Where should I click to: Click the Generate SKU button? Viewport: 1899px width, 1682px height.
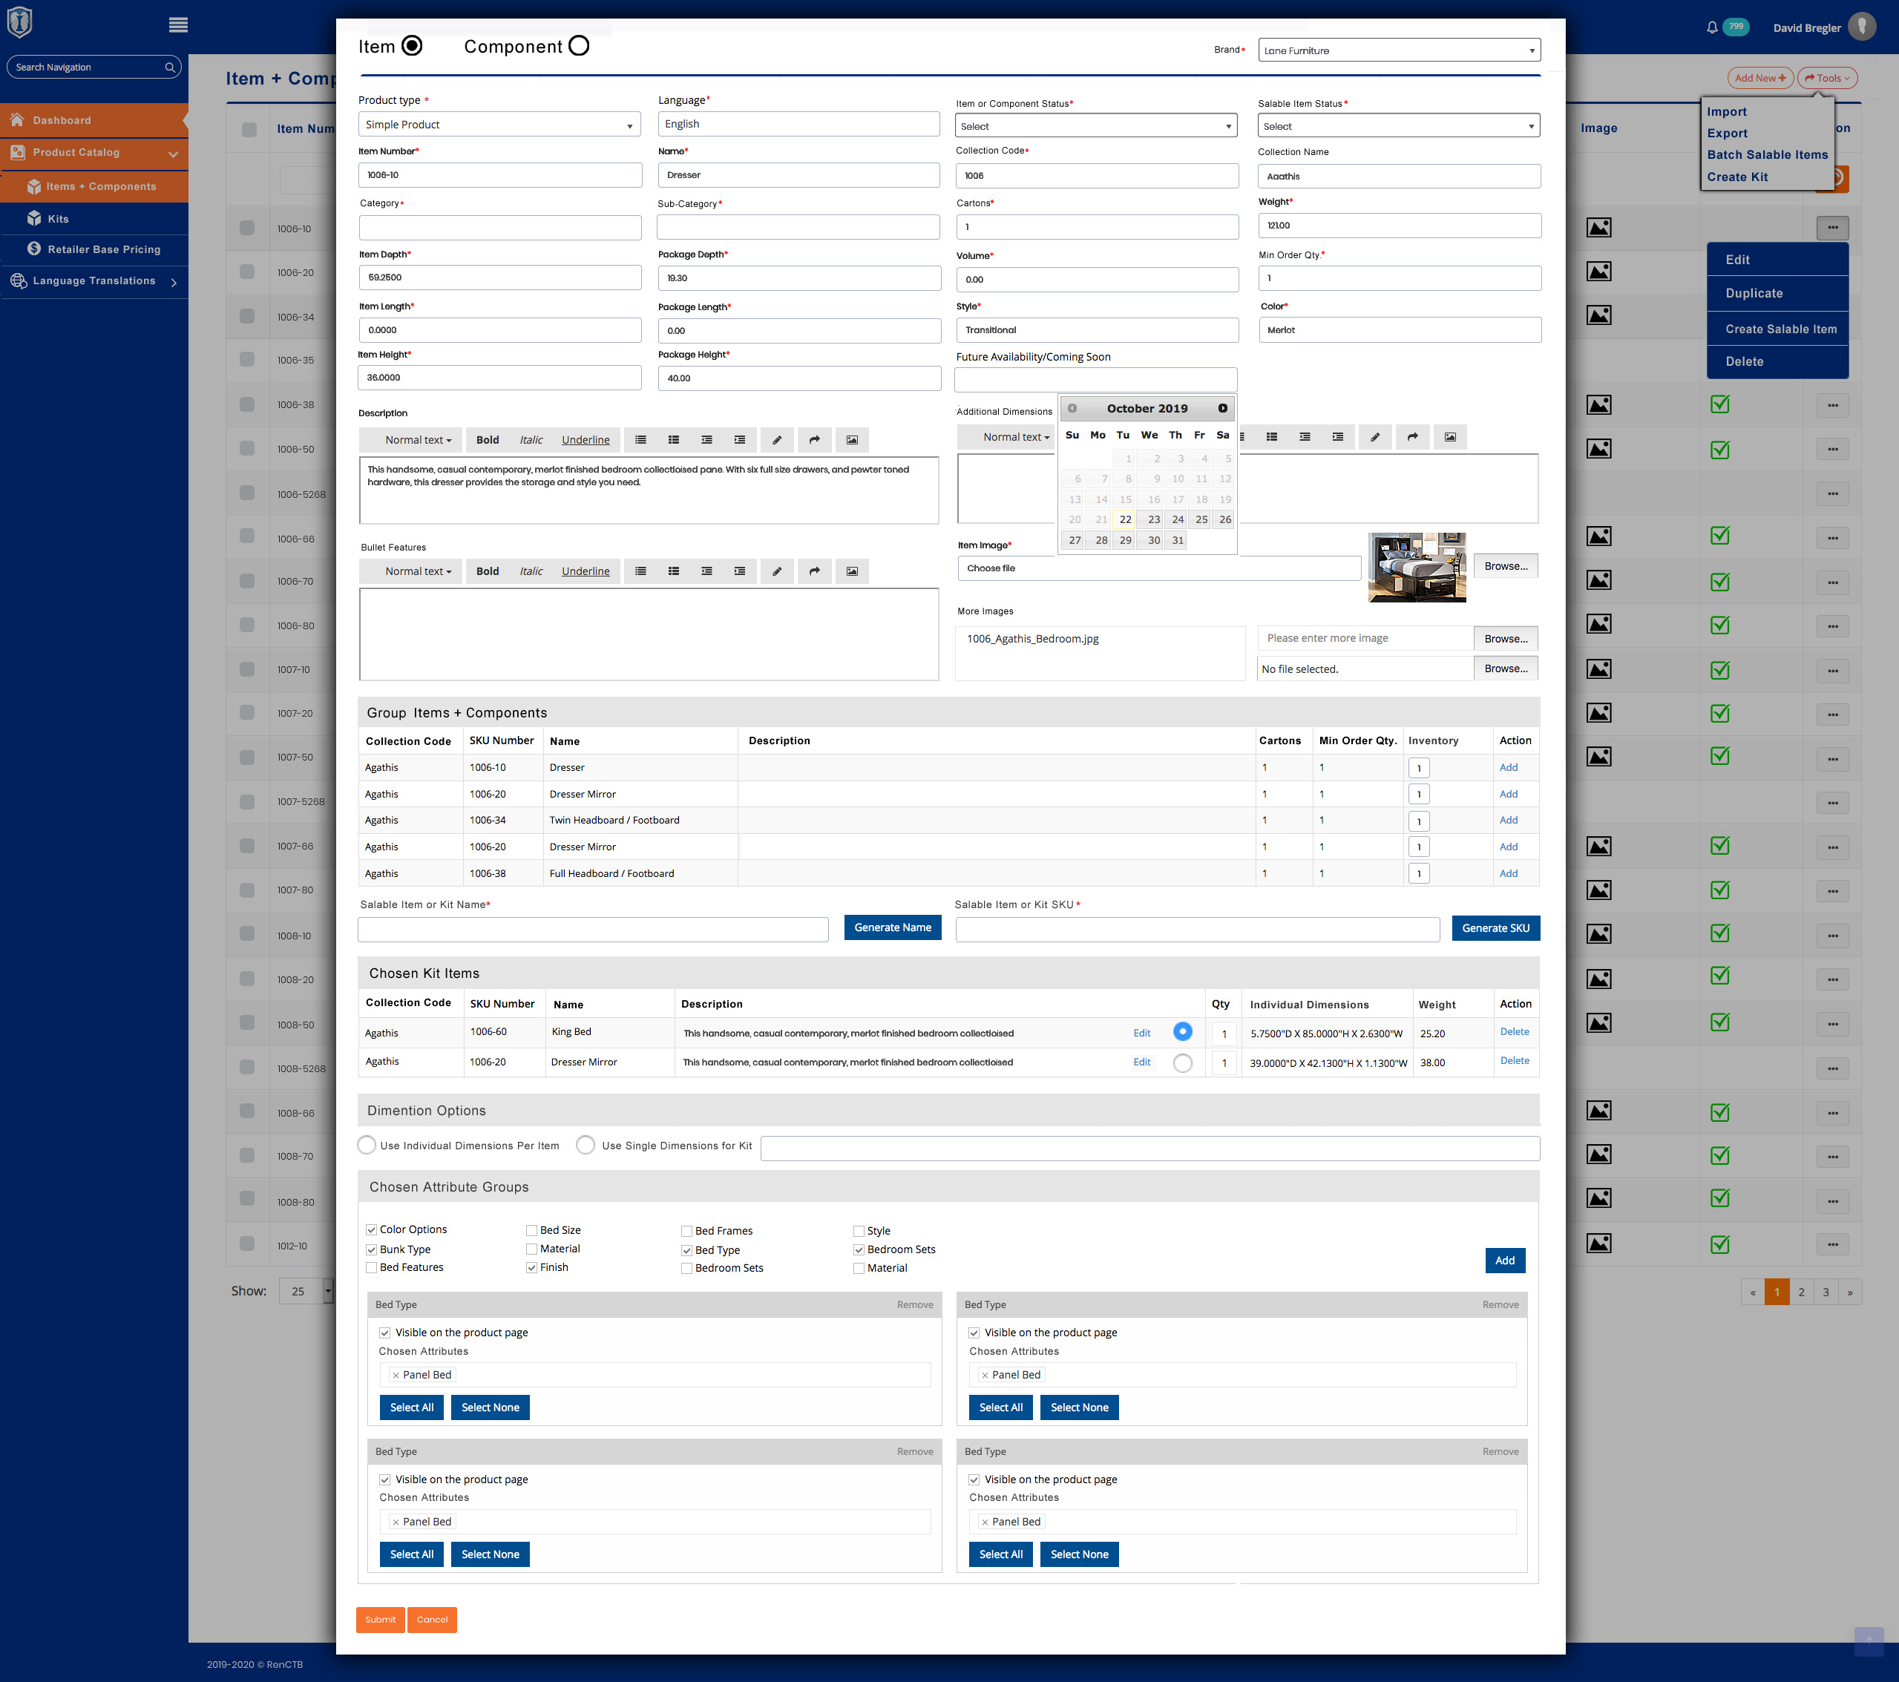tap(1496, 928)
